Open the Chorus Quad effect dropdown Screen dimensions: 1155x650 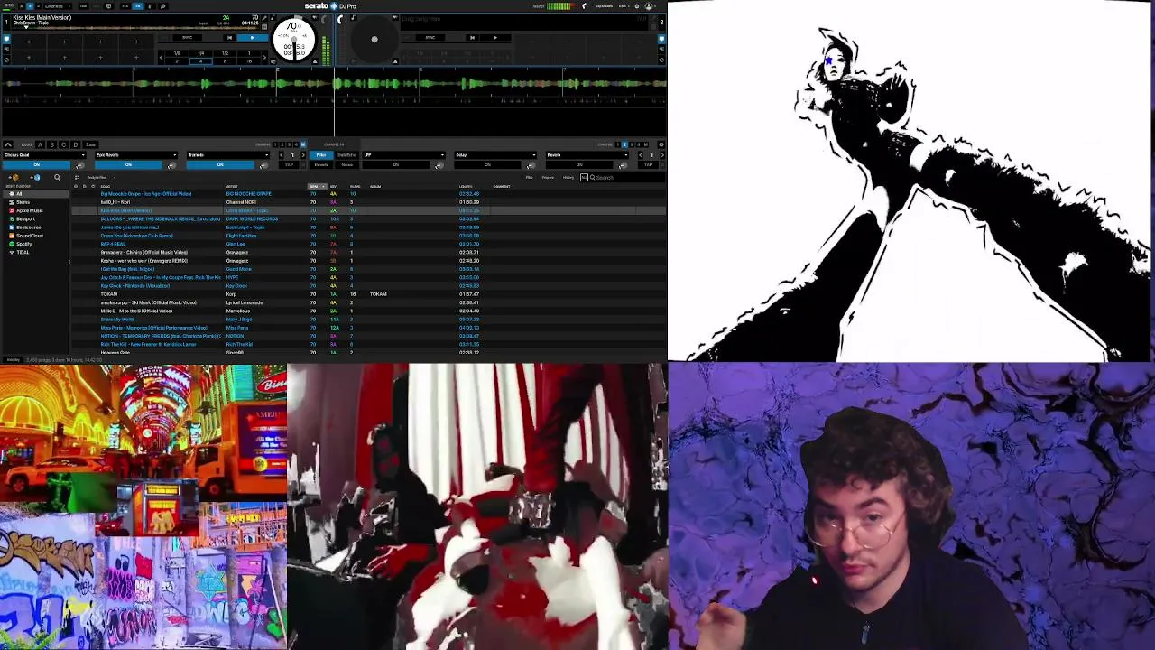point(44,155)
